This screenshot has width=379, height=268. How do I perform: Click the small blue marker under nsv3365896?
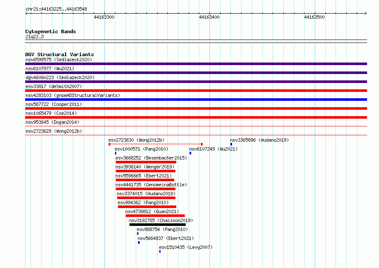[x=231, y=144]
